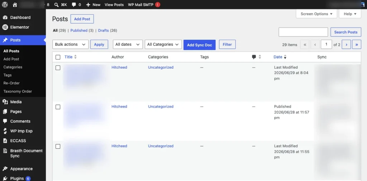Click the Posts pushpin icon
The image size is (367, 181).
click(5, 40)
